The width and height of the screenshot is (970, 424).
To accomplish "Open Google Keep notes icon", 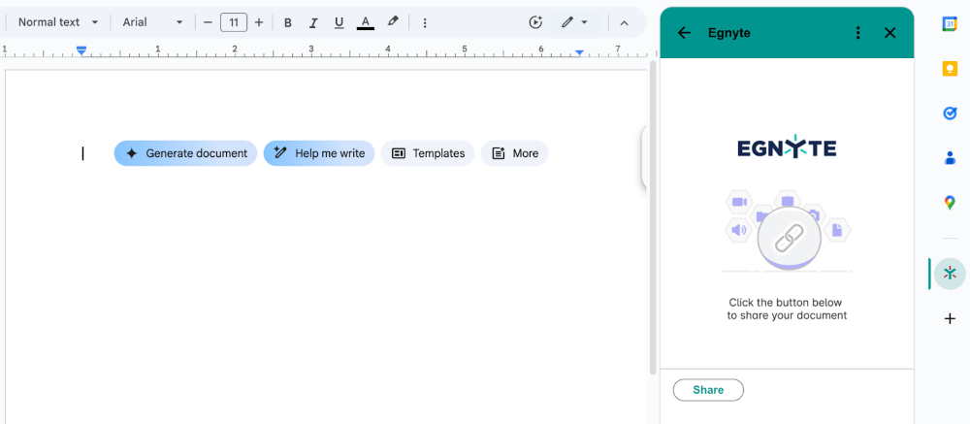I will point(950,69).
